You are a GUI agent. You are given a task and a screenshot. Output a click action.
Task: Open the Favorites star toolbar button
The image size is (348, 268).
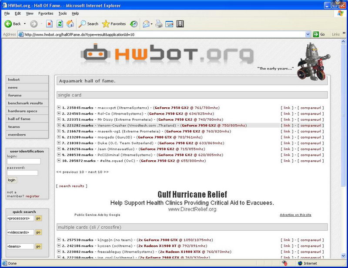[x=114, y=24]
